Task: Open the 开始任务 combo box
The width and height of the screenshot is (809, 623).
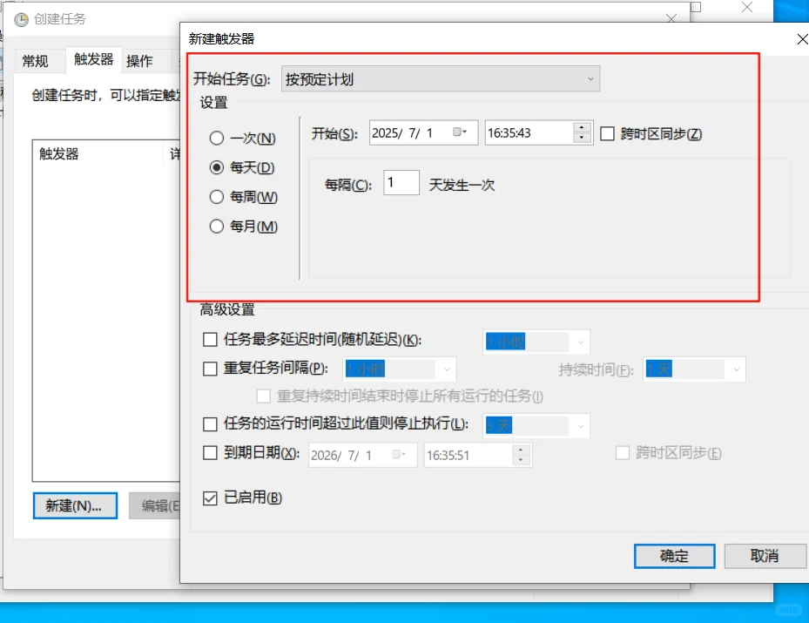Action: [438, 78]
